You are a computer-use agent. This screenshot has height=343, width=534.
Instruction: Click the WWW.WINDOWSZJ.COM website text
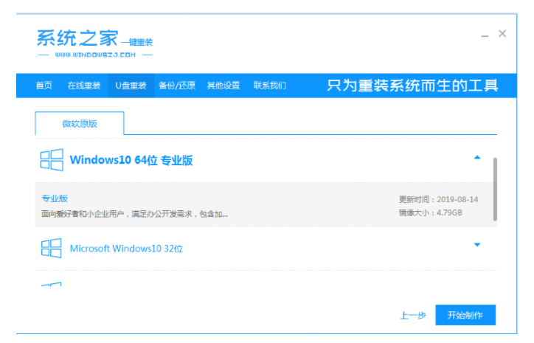pos(95,55)
